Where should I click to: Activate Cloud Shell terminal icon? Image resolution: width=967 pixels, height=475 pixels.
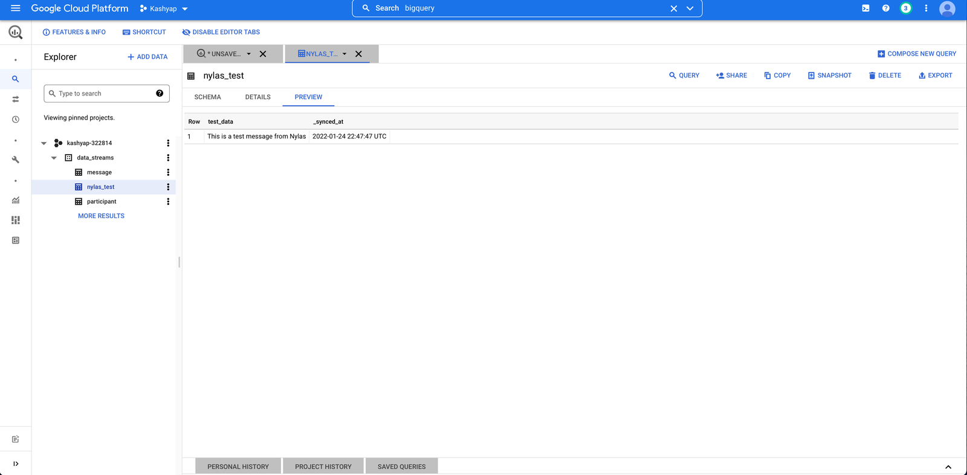(x=865, y=8)
